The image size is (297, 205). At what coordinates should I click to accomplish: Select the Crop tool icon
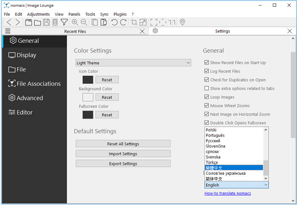pyautogui.click(x=134, y=22)
